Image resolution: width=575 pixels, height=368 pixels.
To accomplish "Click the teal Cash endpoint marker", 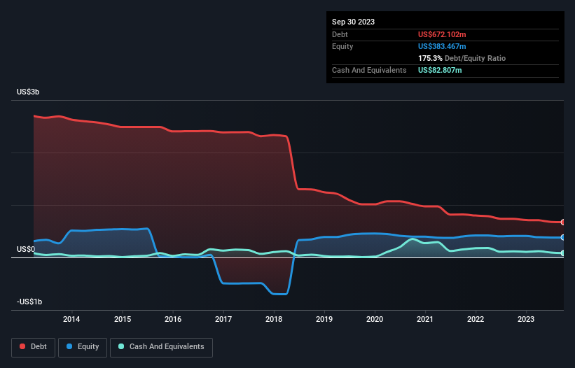I will [563, 253].
